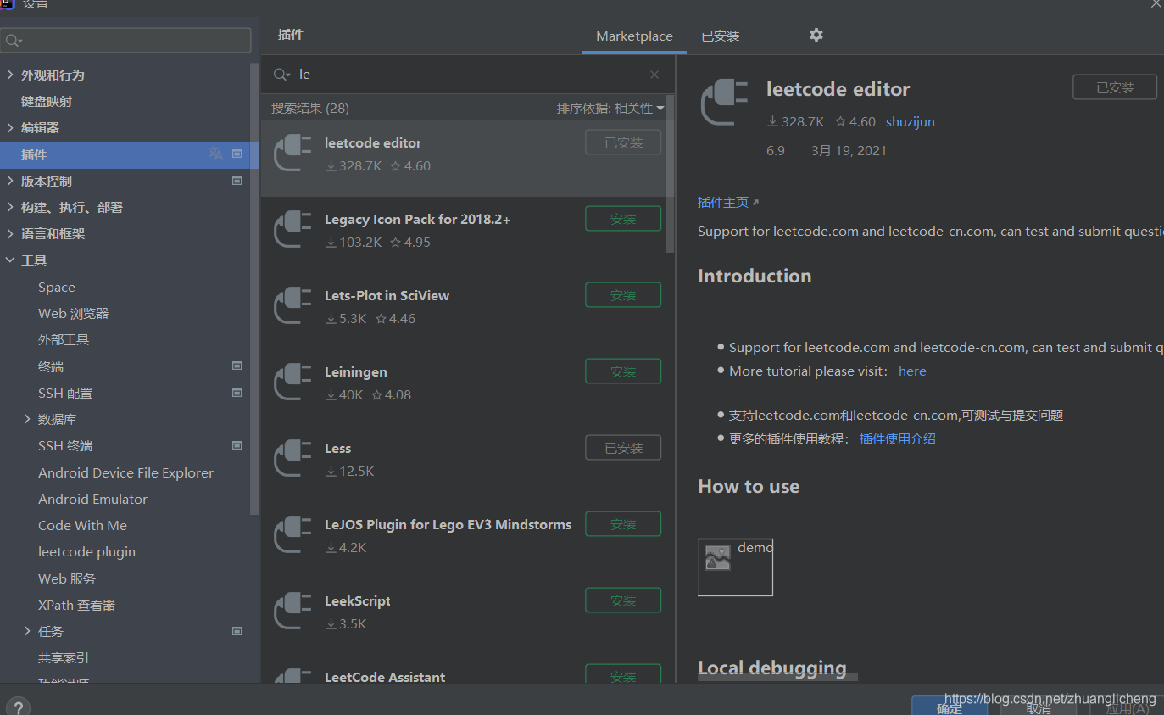
Task: Click the project-level icon beside 版本控制
Action: 237,181
